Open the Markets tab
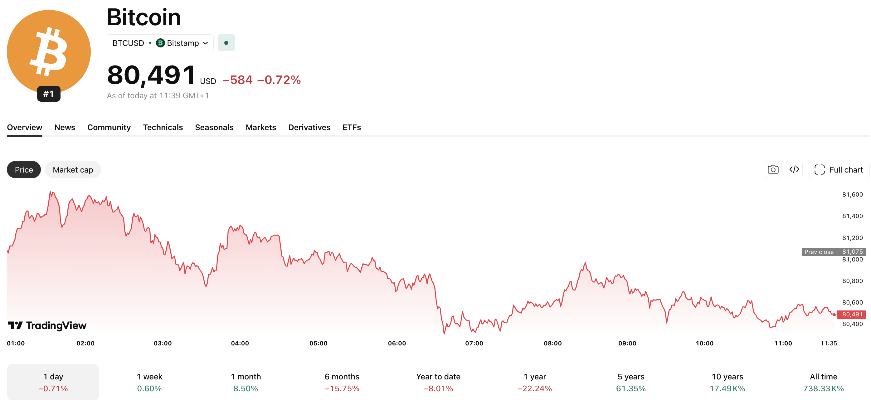Screen dimensions: 871x400 [261, 128]
